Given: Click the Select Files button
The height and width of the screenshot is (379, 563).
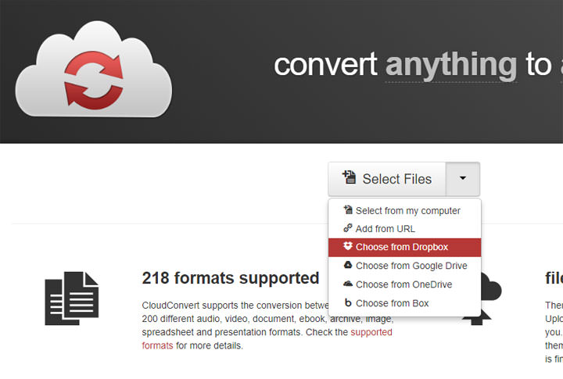Looking at the screenshot, I should 387,179.
